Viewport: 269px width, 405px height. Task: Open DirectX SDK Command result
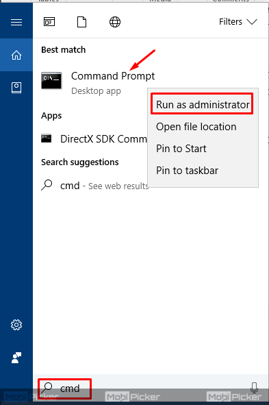[94, 139]
